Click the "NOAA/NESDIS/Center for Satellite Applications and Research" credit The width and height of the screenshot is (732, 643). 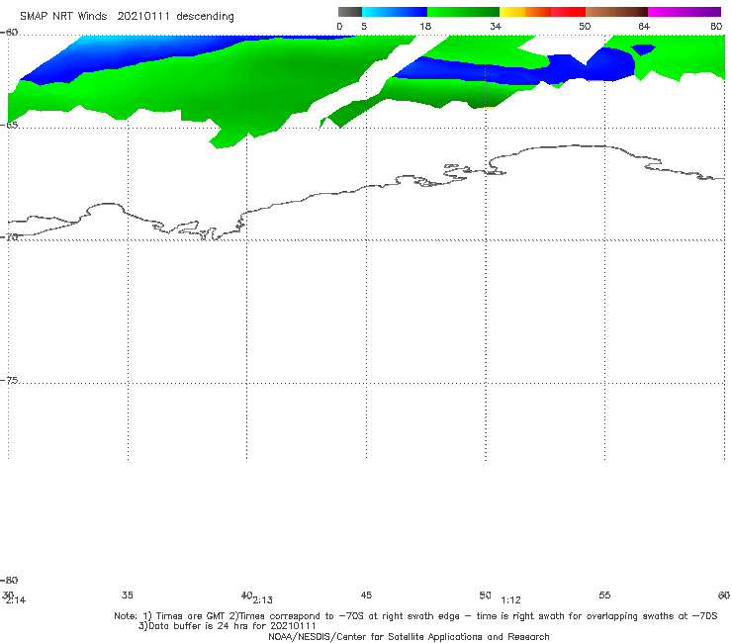(409, 636)
